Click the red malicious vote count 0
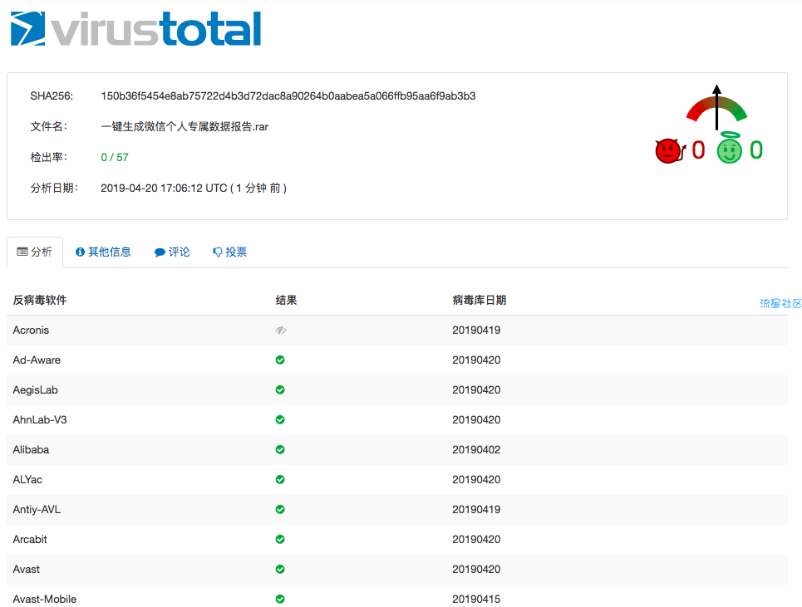 [x=698, y=150]
